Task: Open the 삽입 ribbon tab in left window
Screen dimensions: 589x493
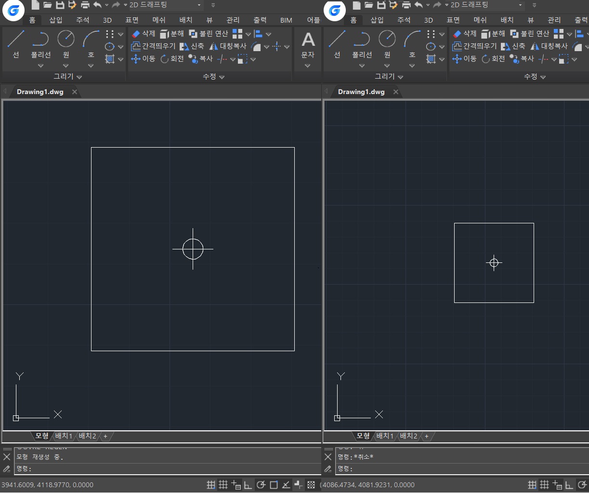Action: click(x=56, y=20)
